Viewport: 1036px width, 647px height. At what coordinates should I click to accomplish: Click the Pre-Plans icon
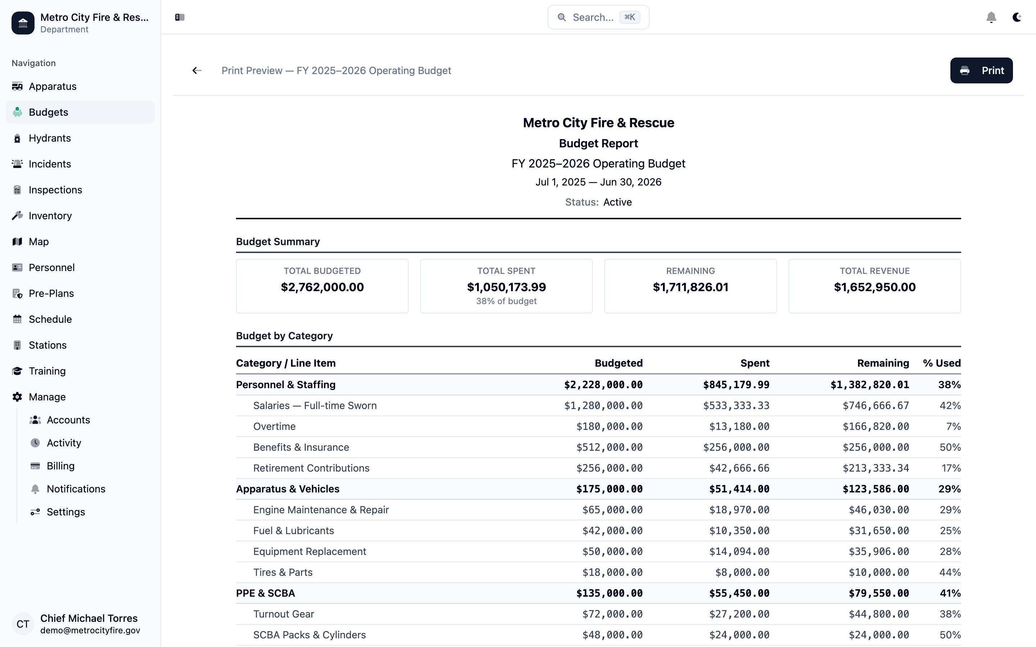tap(18, 293)
